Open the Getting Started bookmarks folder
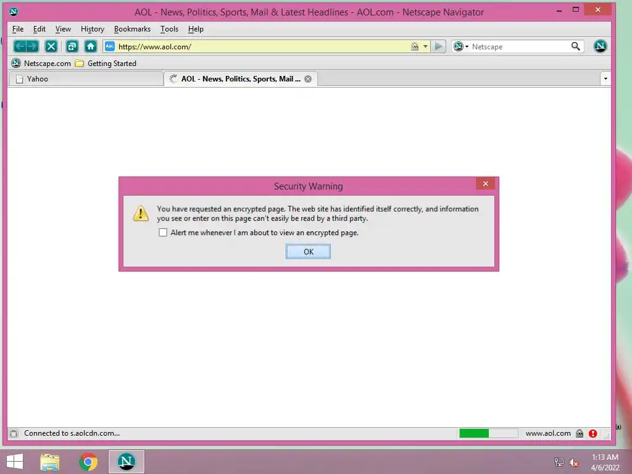This screenshot has height=474, width=632. [x=106, y=64]
